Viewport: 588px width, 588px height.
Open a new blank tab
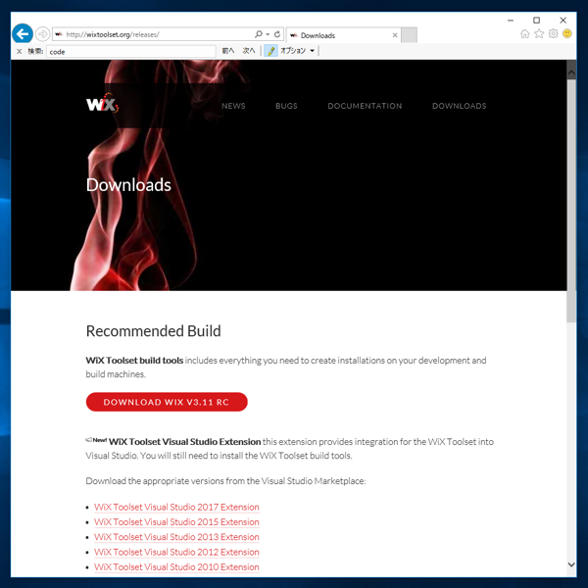pos(409,35)
